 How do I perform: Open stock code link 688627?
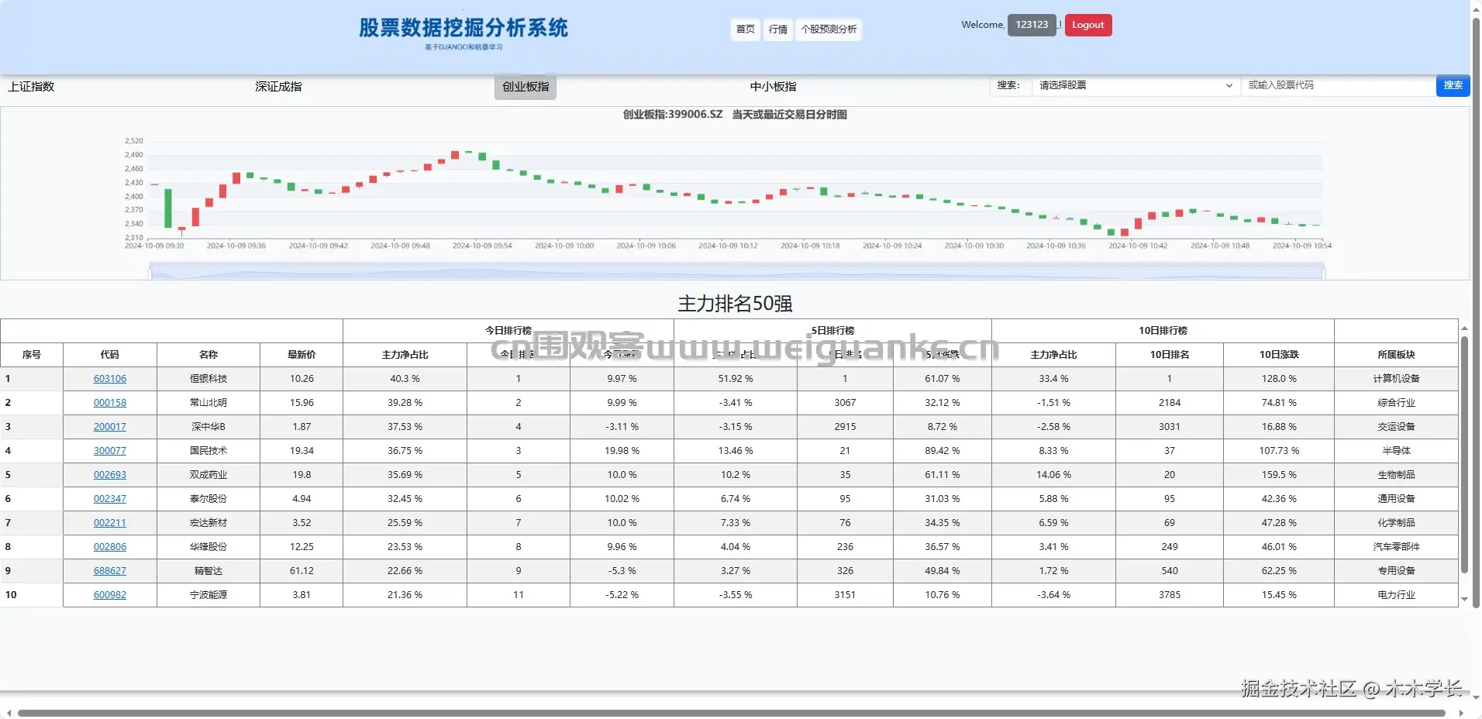click(110, 571)
